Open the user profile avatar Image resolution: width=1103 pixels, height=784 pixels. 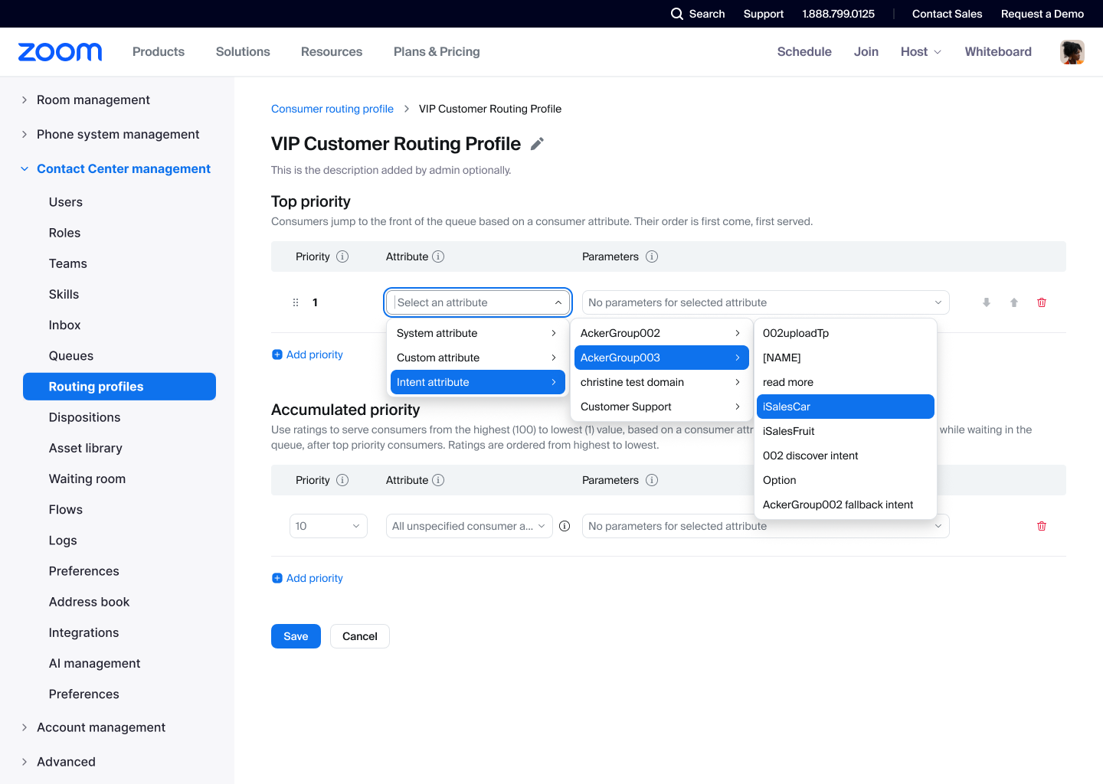1072,52
